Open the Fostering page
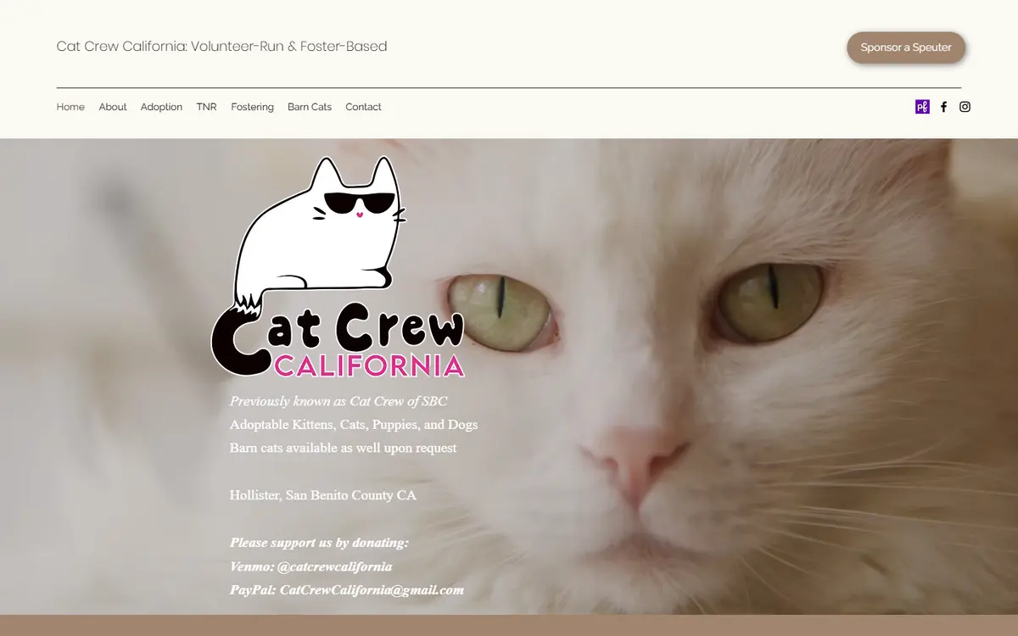This screenshot has height=636, width=1018. (x=252, y=107)
